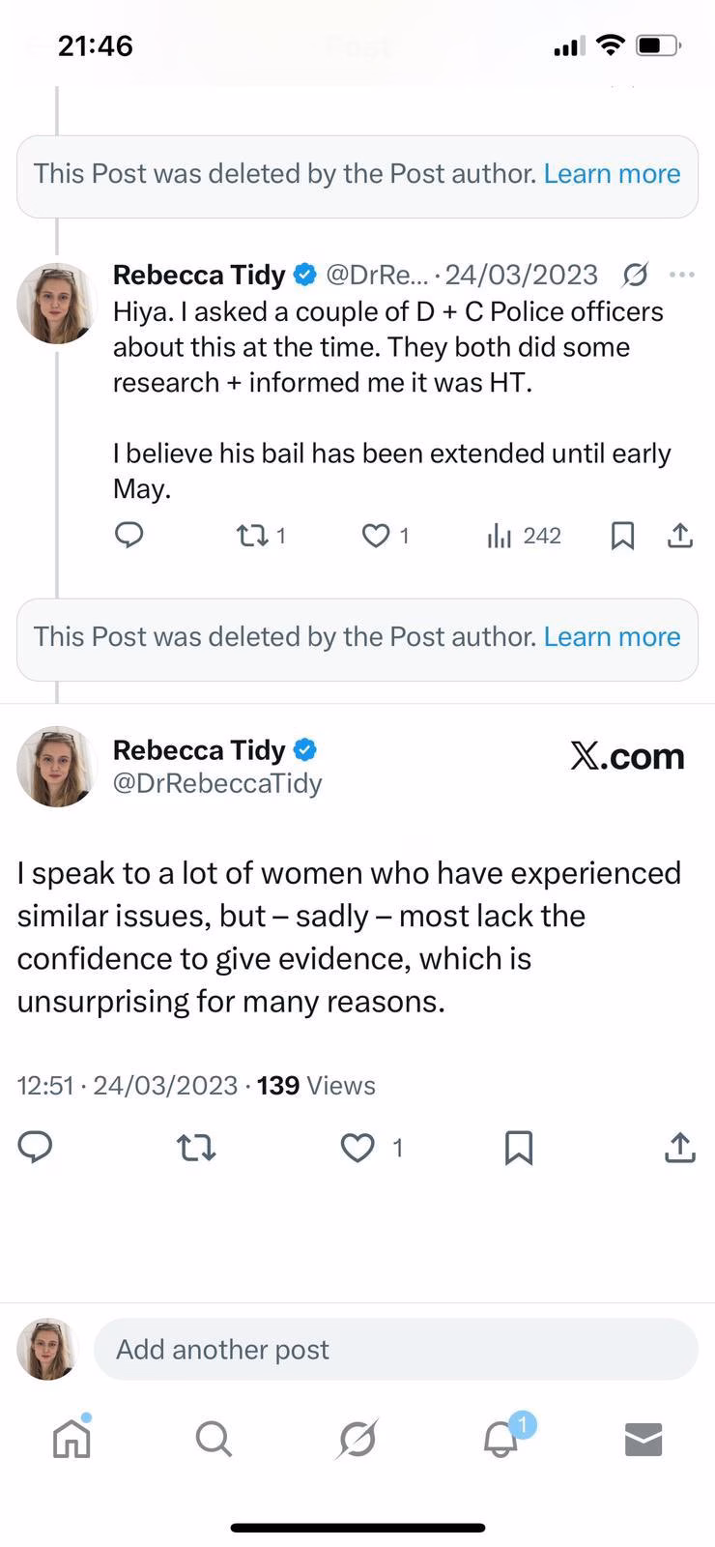
Task: Open the three-dot more menu on reply
Action: [682, 275]
